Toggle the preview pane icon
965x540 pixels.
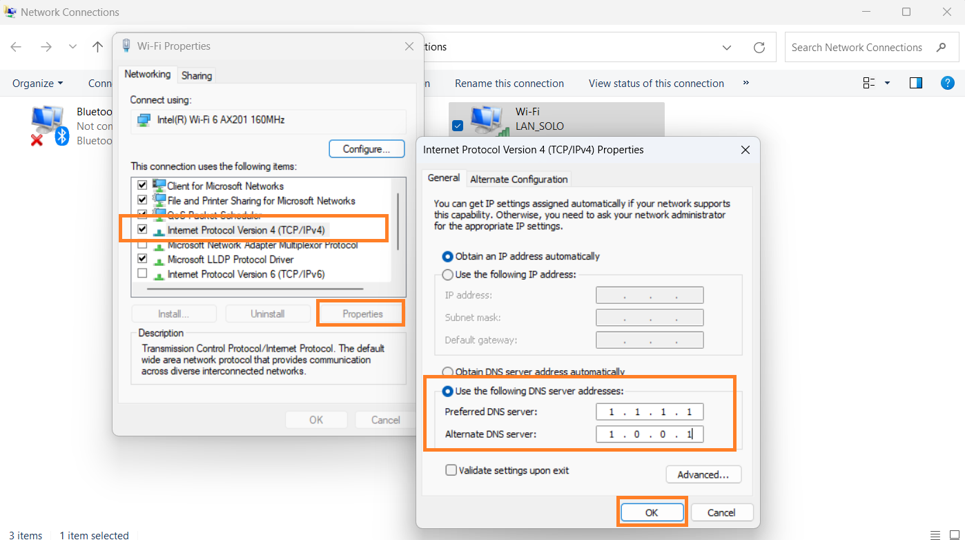point(916,83)
